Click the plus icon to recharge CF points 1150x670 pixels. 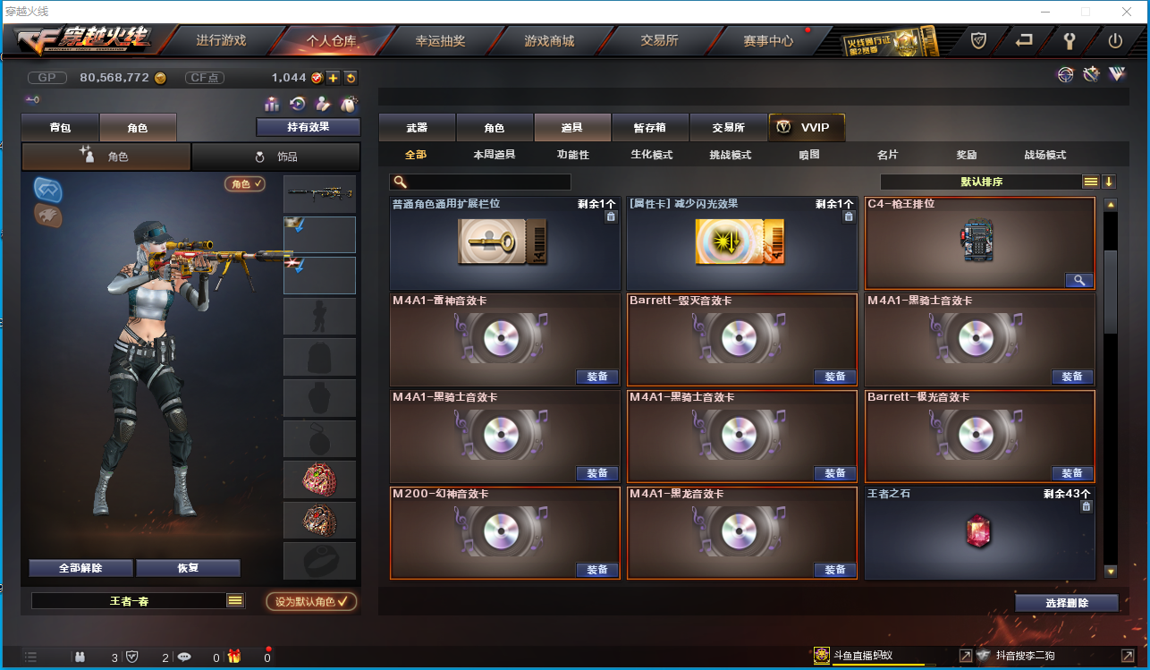(x=333, y=78)
